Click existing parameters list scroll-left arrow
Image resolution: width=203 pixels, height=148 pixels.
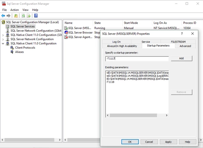tap(108, 115)
